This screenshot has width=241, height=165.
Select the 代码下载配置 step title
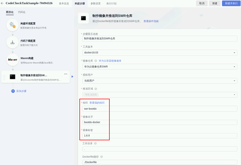[x=28, y=41]
